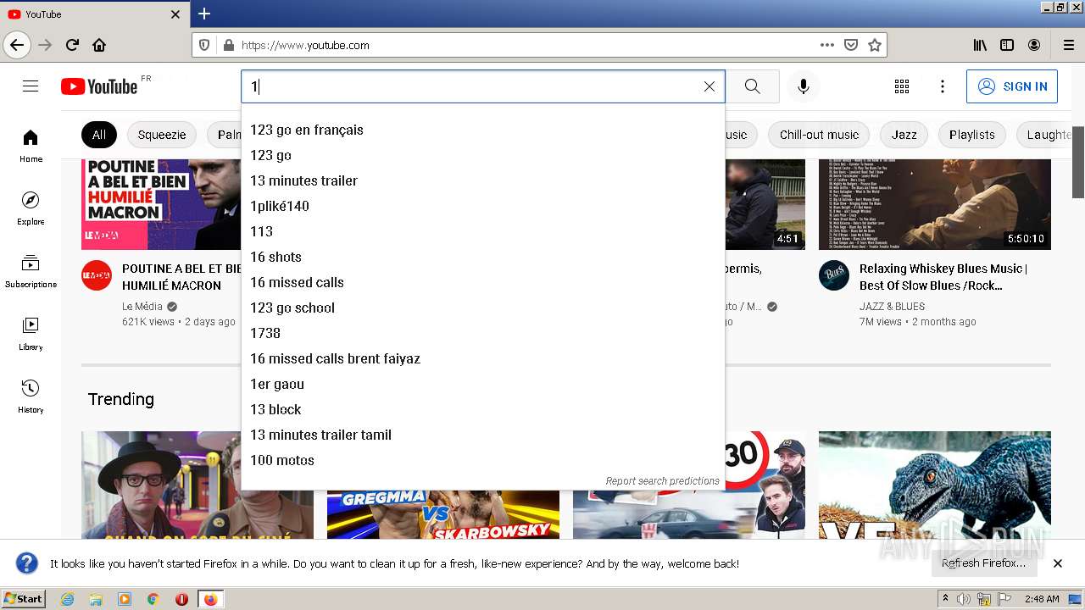Show site info via the address bar shield icon

tap(203, 45)
